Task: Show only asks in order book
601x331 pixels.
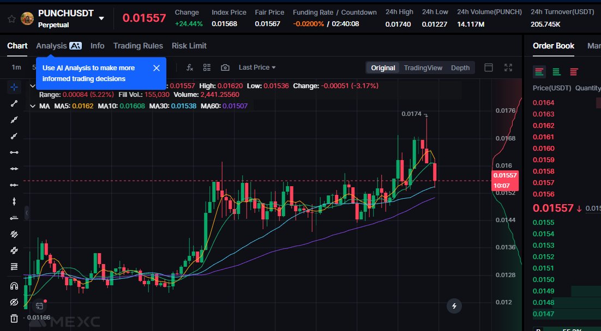Action: pos(574,71)
